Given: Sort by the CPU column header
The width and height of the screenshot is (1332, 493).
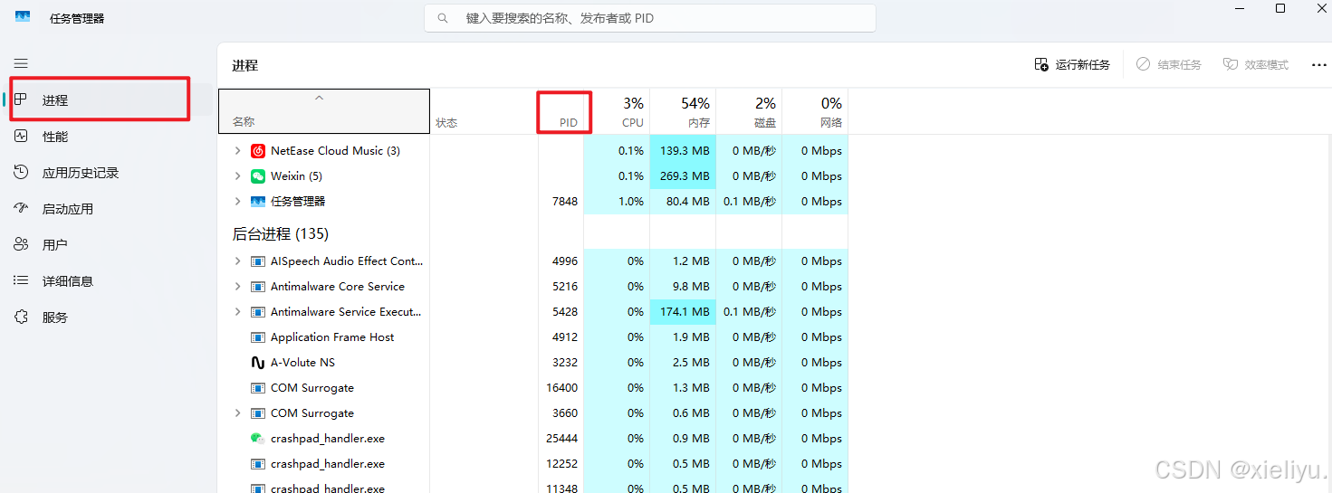Looking at the screenshot, I should [617, 111].
